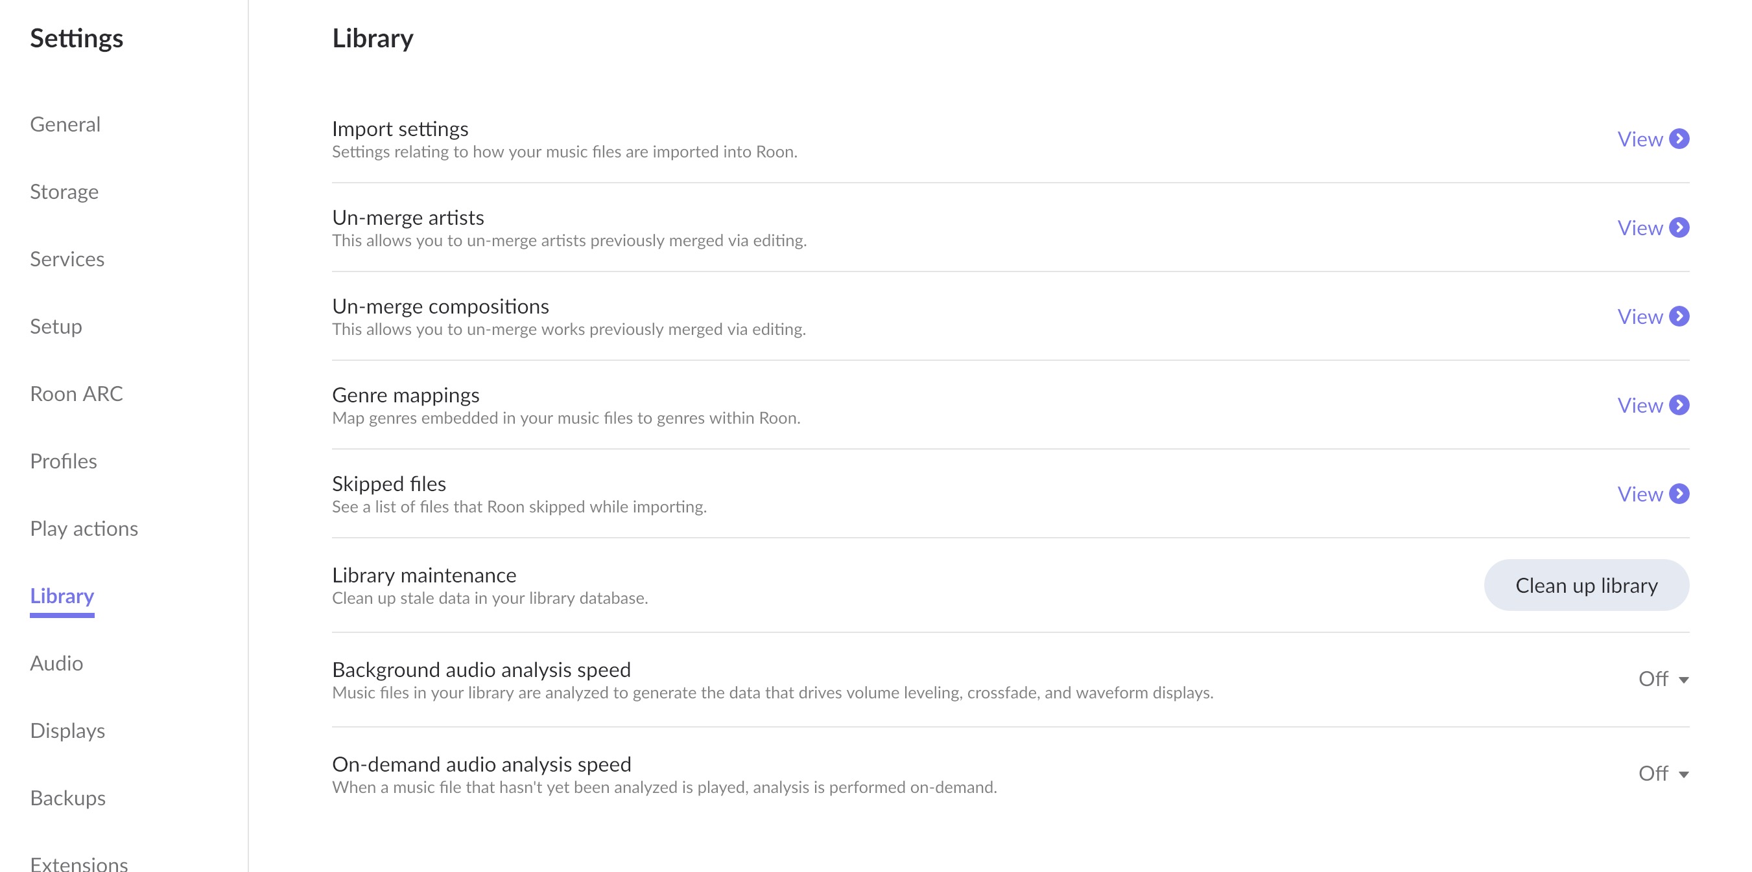Go to the Backups settings section
This screenshot has width=1752, height=872.
[68, 797]
